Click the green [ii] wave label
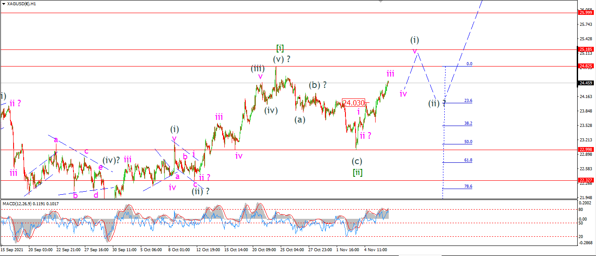The image size is (596, 256). coord(358,172)
